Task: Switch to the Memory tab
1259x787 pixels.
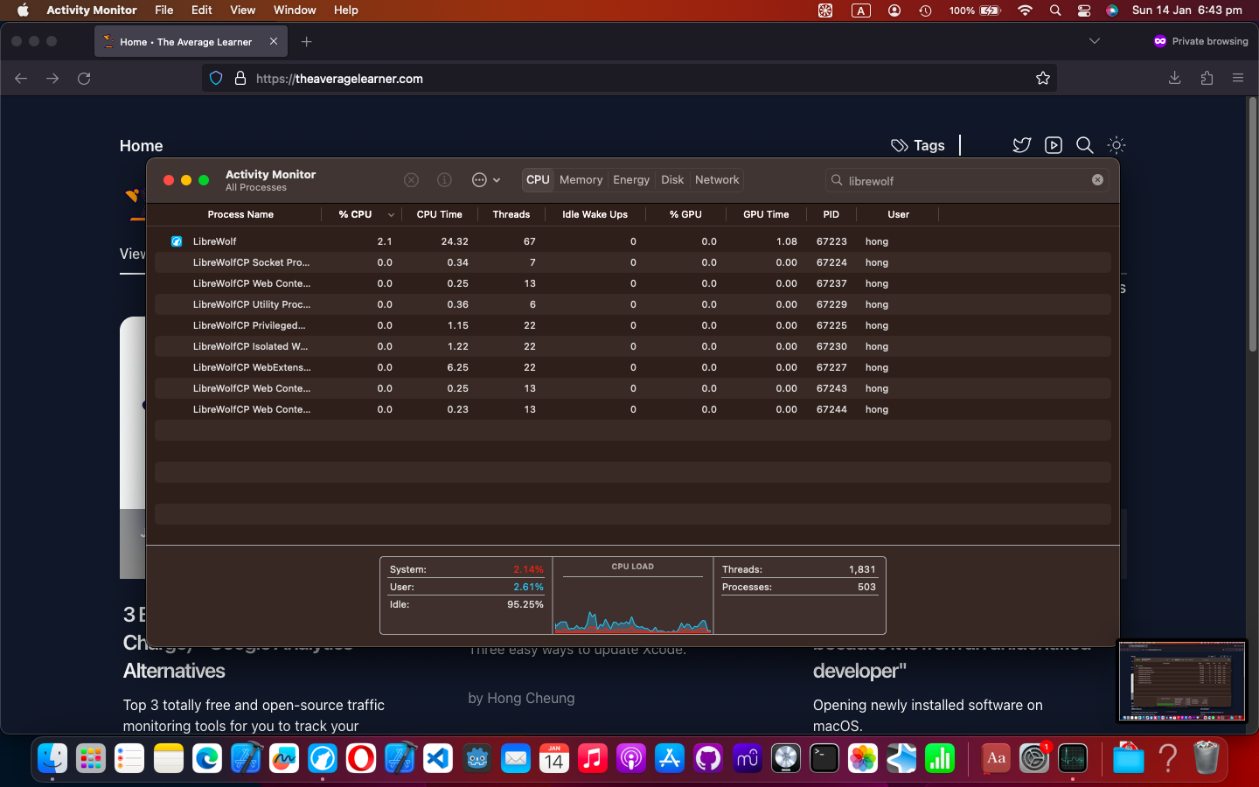Action: click(x=581, y=180)
